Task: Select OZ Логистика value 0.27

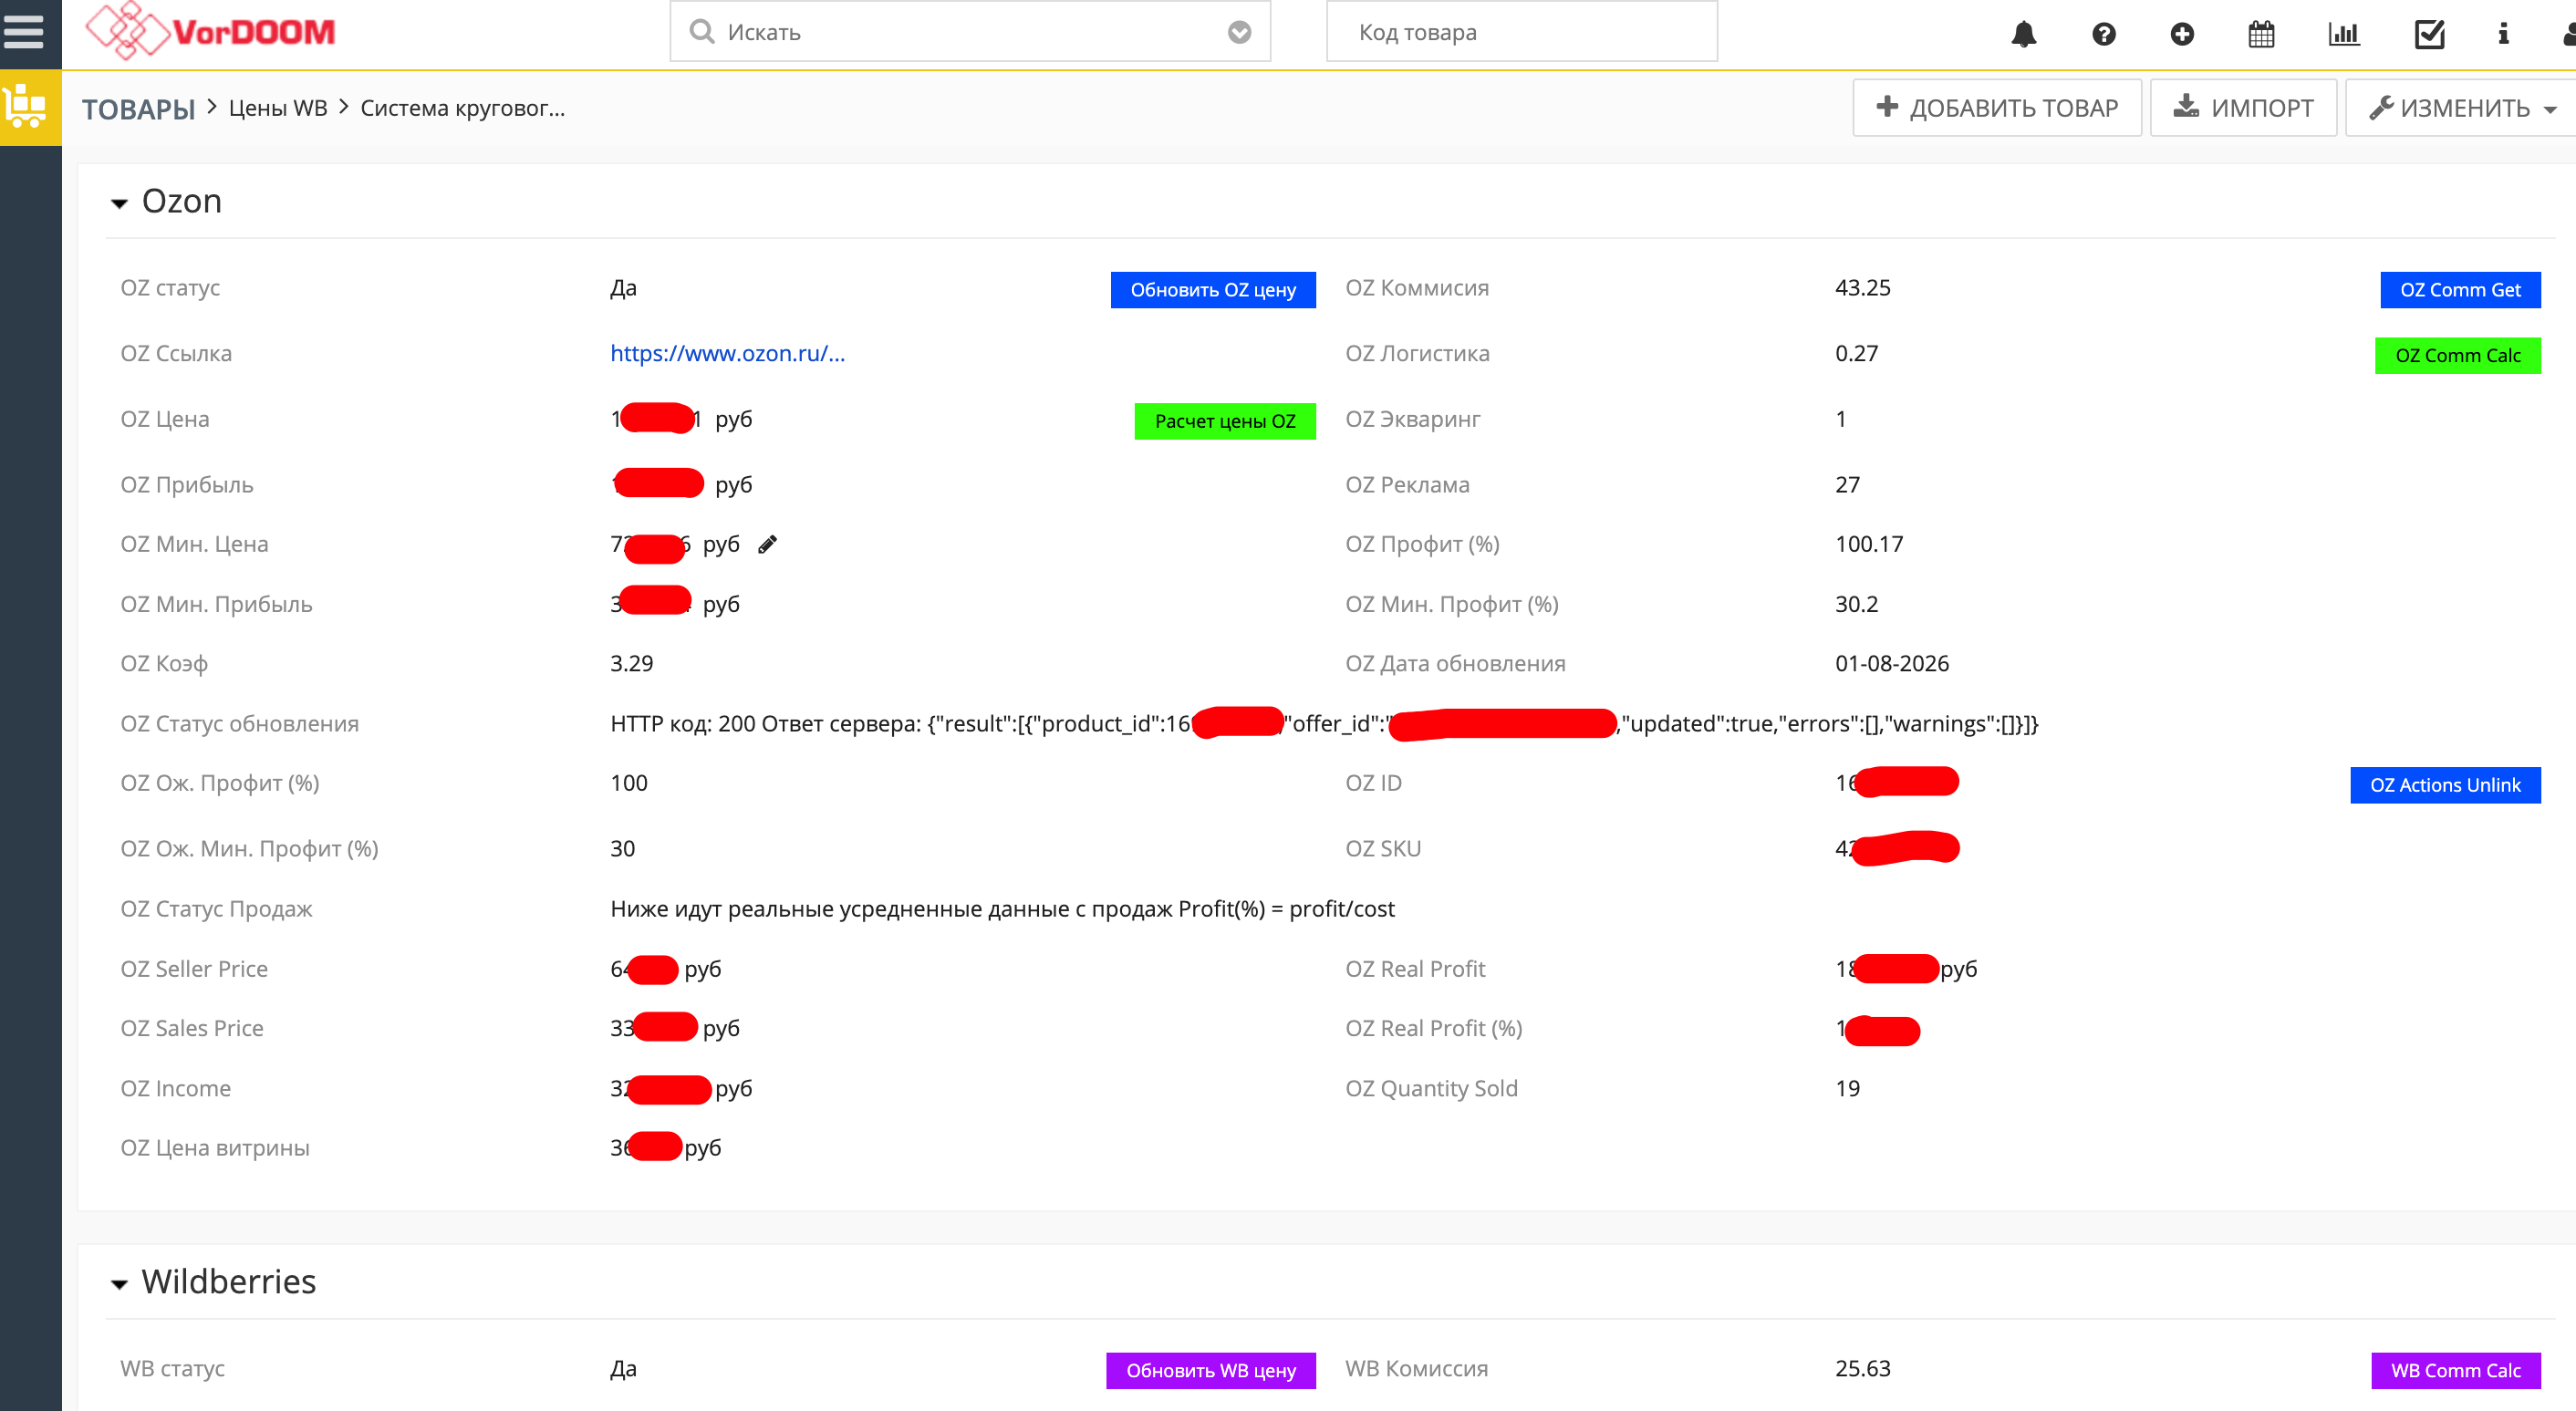Action: 1857,353
